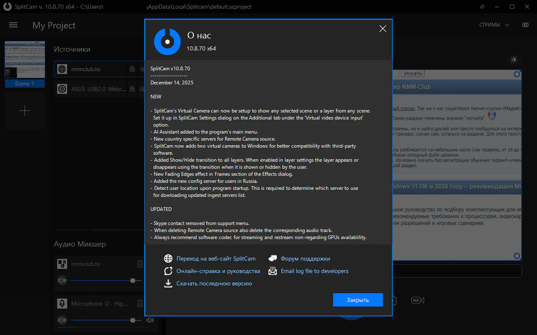This screenshot has width=537, height=335.
Task: Click the О нас dialog title
Action: pos(199,36)
